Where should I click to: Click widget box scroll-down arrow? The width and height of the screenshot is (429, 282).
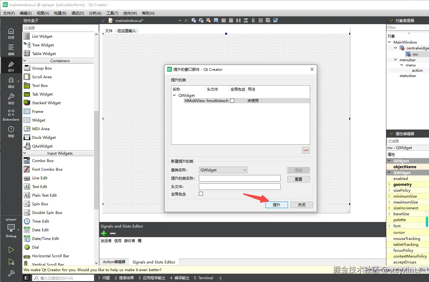[x=96, y=263]
